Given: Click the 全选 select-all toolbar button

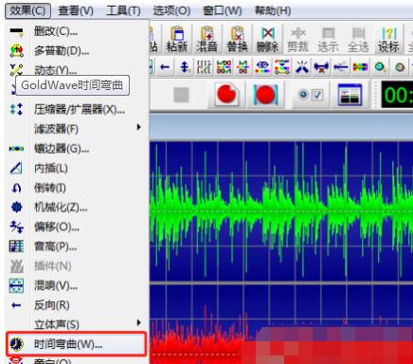Looking at the screenshot, I should [x=358, y=39].
